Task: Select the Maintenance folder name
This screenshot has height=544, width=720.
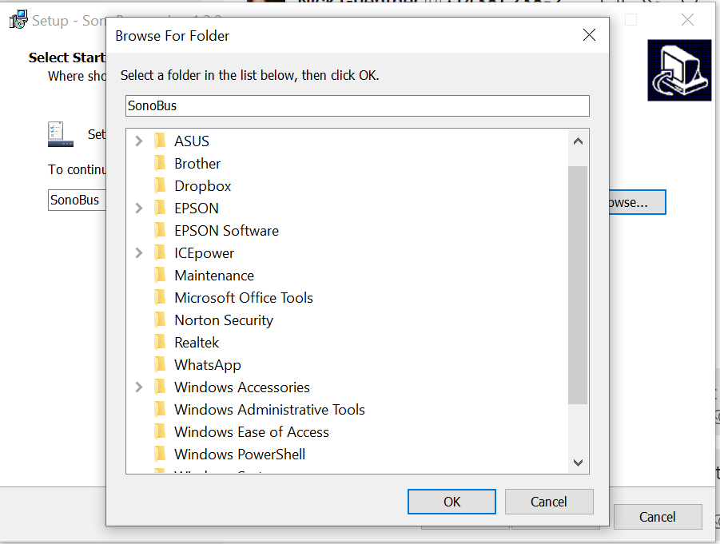Action: click(x=214, y=276)
